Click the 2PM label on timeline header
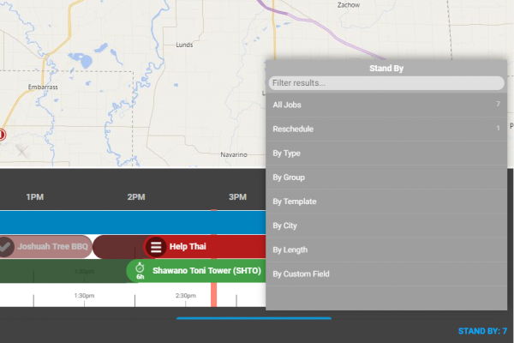Image resolution: width=514 pixels, height=343 pixels. coord(136,197)
